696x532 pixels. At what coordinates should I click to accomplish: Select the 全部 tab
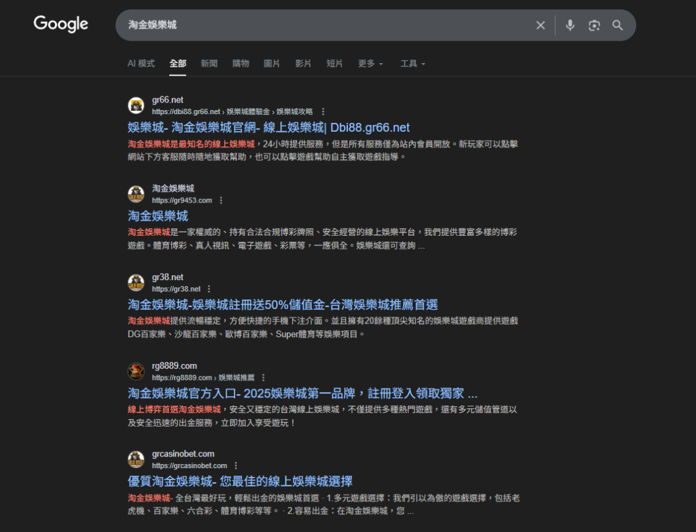click(x=177, y=63)
